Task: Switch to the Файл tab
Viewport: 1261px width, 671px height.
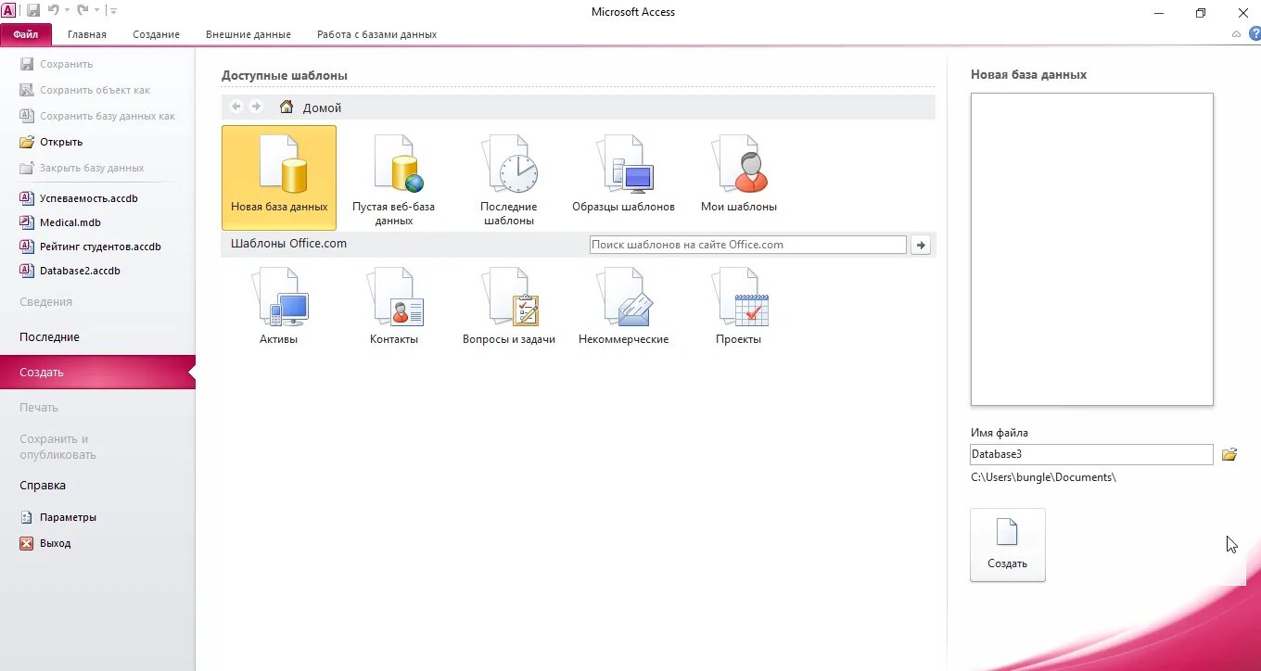Action: [x=26, y=34]
